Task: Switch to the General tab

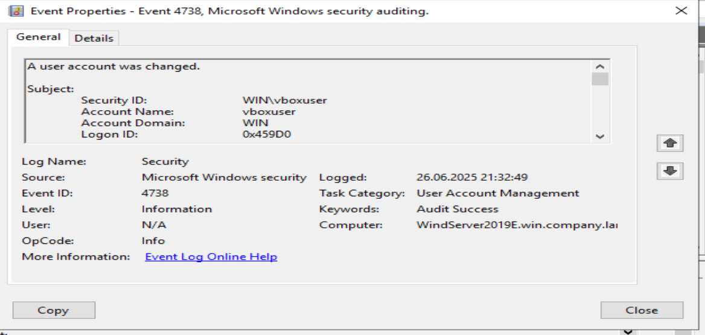Action: point(38,37)
